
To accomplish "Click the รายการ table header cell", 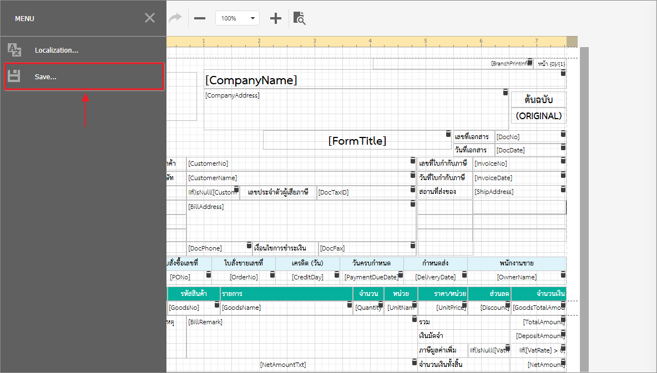I will click(x=286, y=293).
